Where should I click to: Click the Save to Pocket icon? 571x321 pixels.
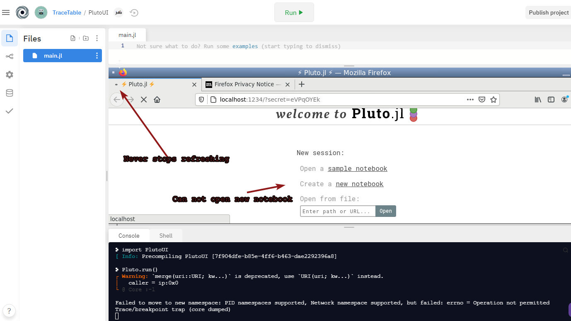pyautogui.click(x=482, y=100)
